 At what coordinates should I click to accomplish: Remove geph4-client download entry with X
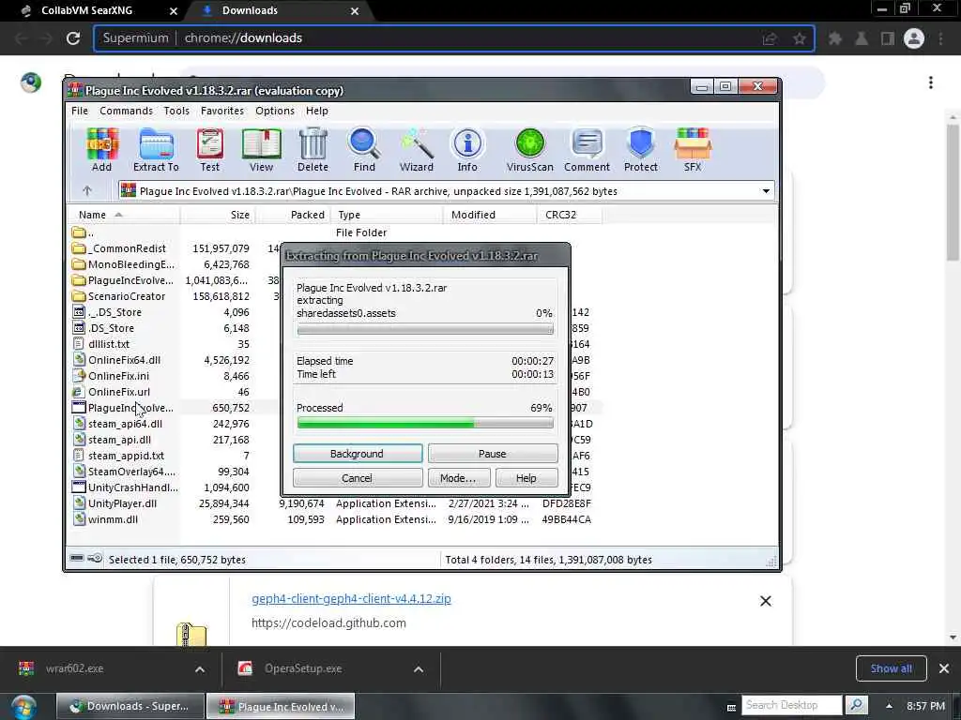[766, 601]
